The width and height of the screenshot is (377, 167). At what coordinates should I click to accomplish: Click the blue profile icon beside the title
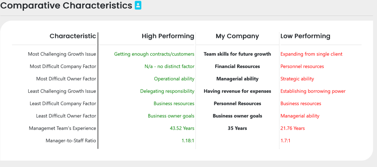[x=138, y=6]
